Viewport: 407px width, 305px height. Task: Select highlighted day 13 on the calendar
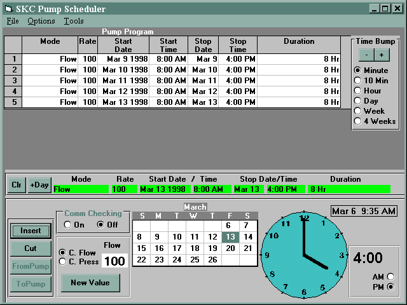click(x=230, y=237)
